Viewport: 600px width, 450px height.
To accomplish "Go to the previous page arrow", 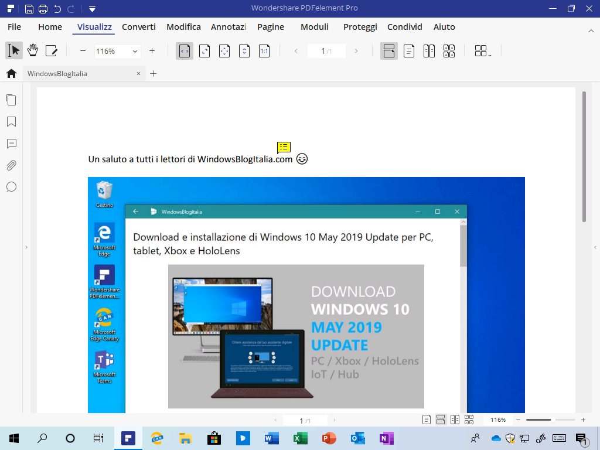I will [x=296, y=51].
